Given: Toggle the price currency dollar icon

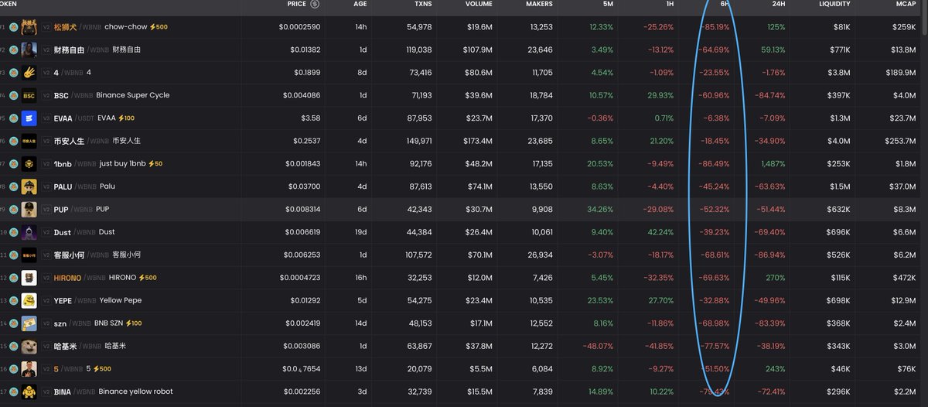Looking at the screenshot, I should point(315,4).
